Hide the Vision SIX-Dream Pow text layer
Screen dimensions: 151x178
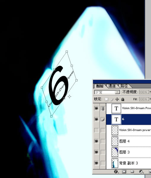coord(97,109)
